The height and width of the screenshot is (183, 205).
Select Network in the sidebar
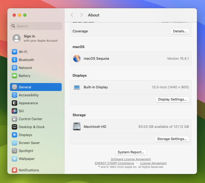(x=36, y=68)
